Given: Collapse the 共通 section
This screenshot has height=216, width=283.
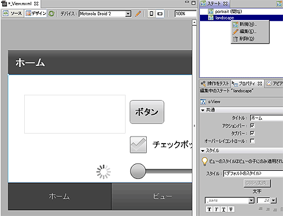Looking at the screenshot, I should 203,110.
